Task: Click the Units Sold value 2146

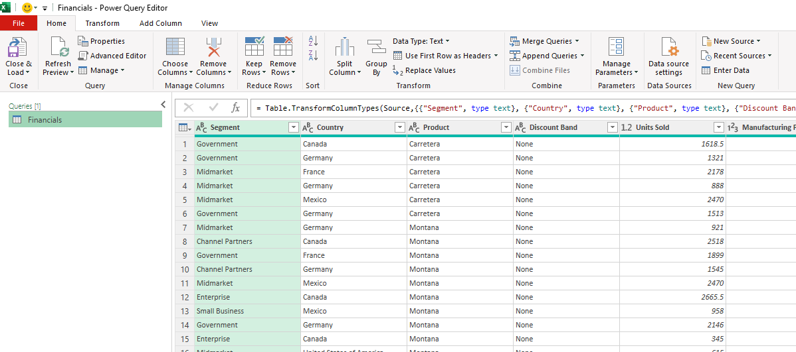Action: click(672, 325)
